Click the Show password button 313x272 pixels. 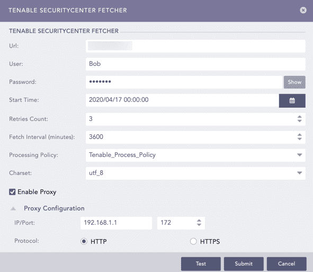pyautogui.click(x=294, y=82)
